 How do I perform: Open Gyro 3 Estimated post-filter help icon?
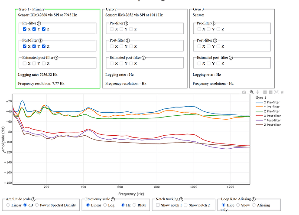231,58
